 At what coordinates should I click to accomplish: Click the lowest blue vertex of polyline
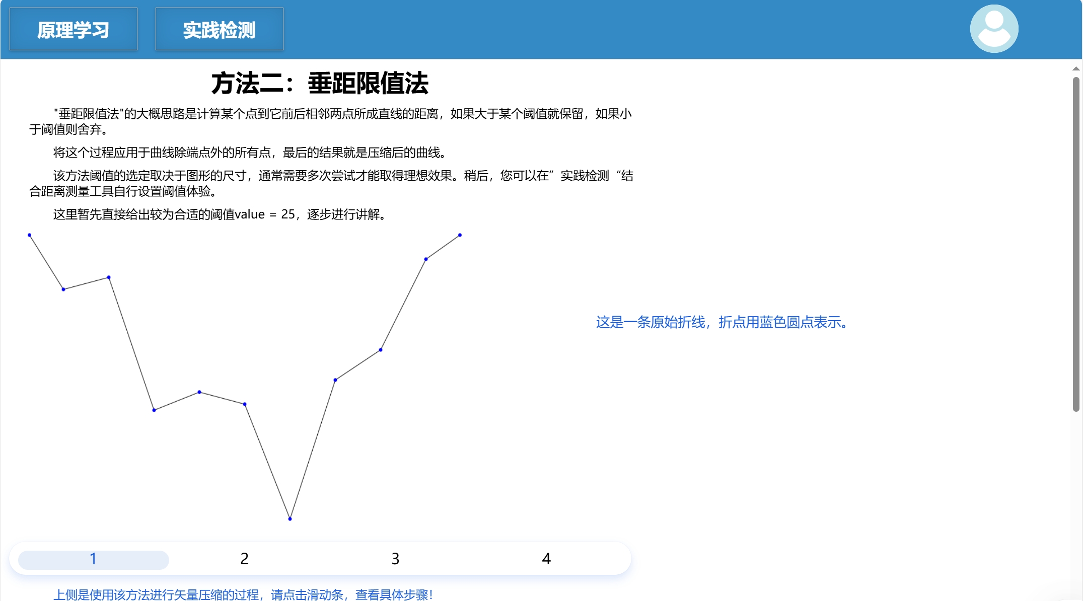coord(290,518)
